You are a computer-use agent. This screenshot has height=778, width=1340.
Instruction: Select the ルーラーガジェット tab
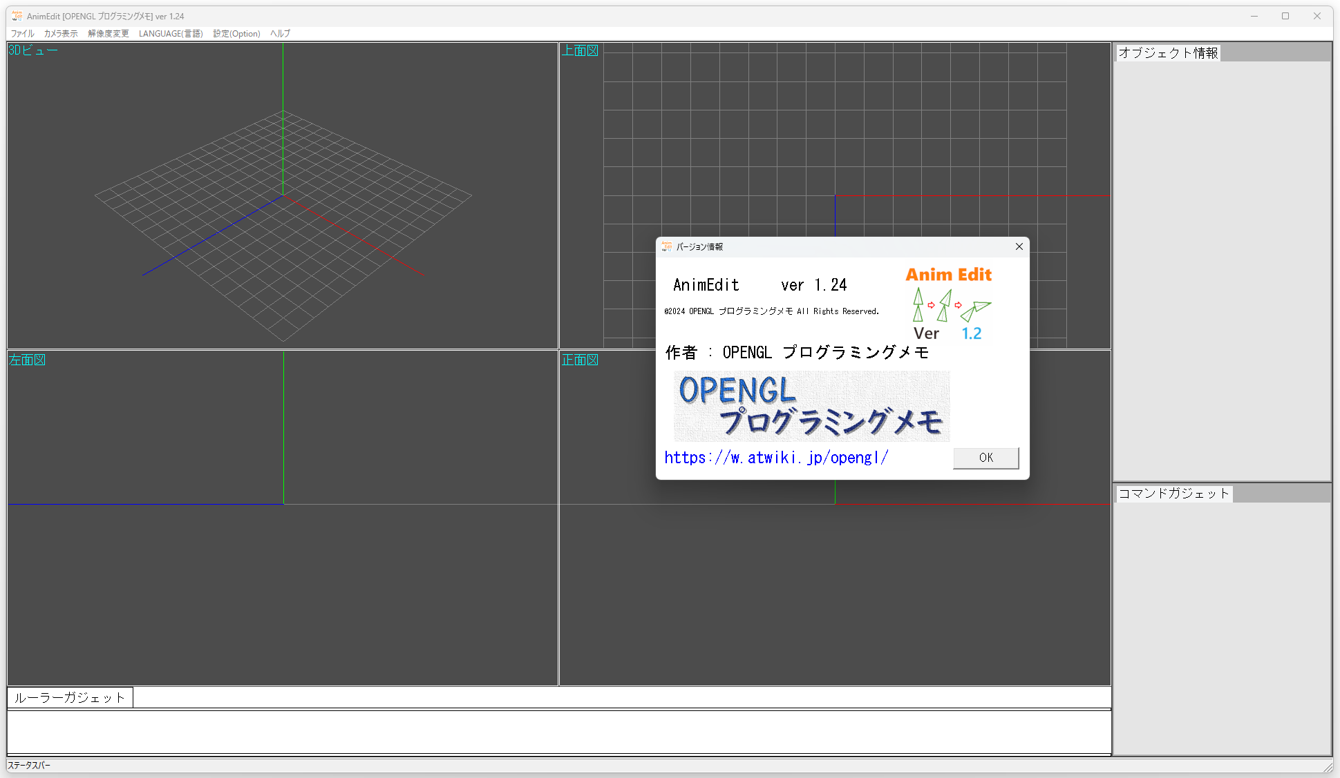[70, 697]
